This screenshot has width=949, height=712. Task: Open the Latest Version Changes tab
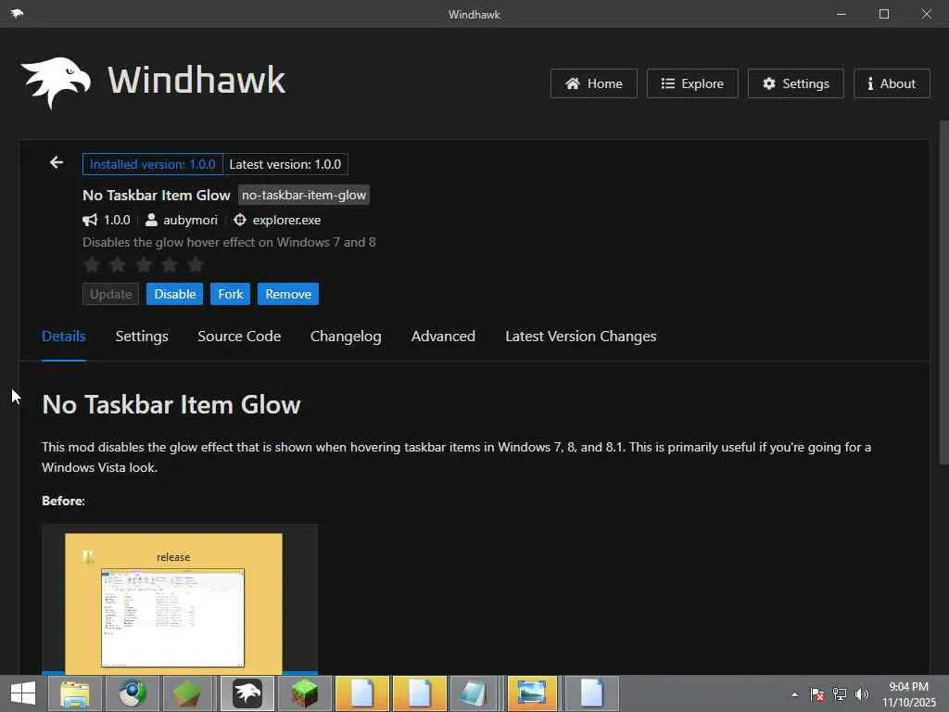pos(580,337)
